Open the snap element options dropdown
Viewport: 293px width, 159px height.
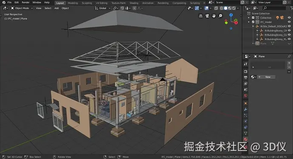(x=128, y=8)
